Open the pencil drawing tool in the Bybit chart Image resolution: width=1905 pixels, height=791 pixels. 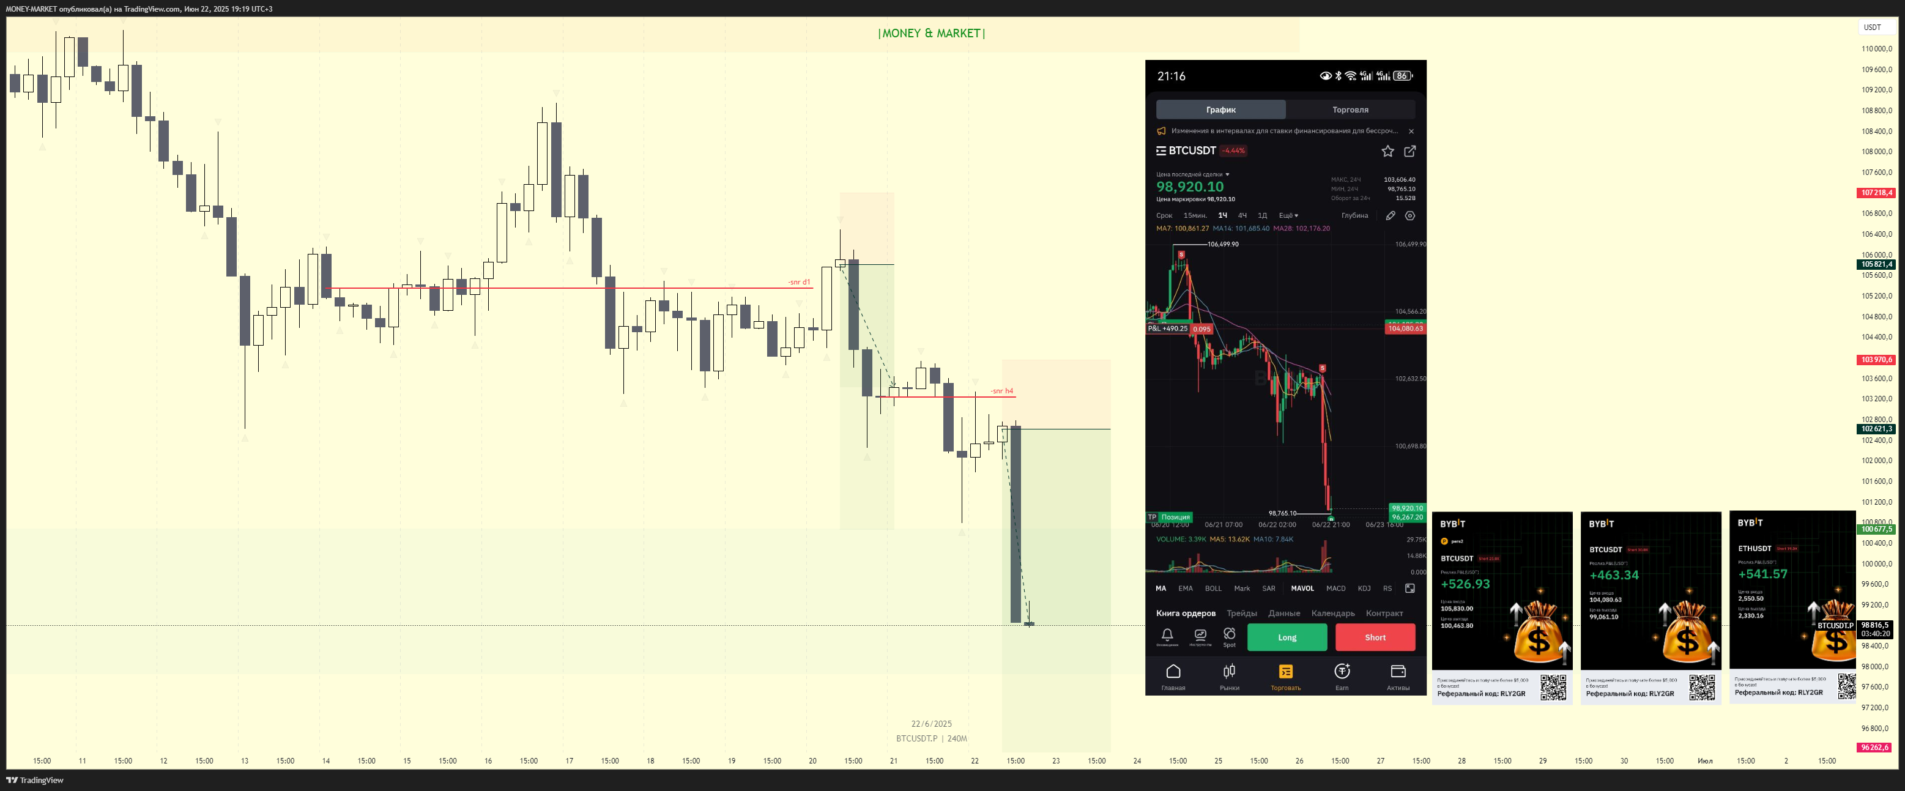tap(1391, 216)
